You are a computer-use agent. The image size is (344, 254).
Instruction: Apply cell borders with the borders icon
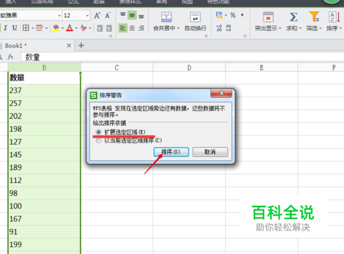(x=25, y=28)
